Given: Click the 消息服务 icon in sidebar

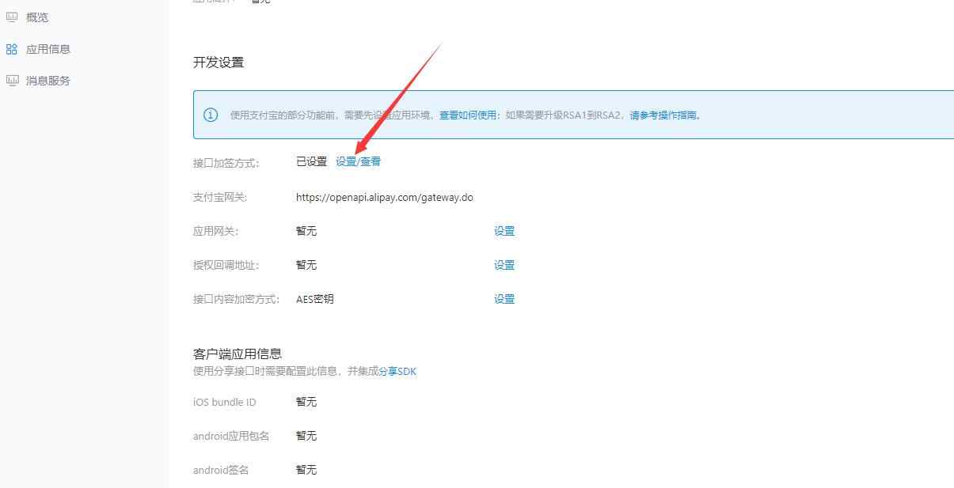Looking at the screenshot, I should coord(11,80).
